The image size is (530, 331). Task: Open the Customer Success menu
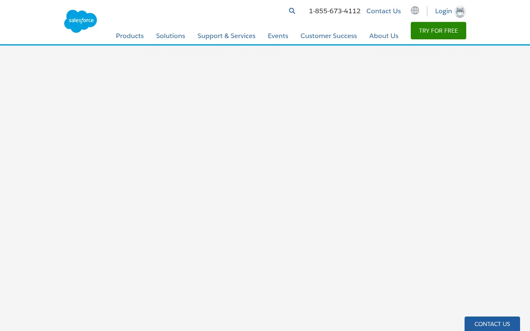point(329,36)
